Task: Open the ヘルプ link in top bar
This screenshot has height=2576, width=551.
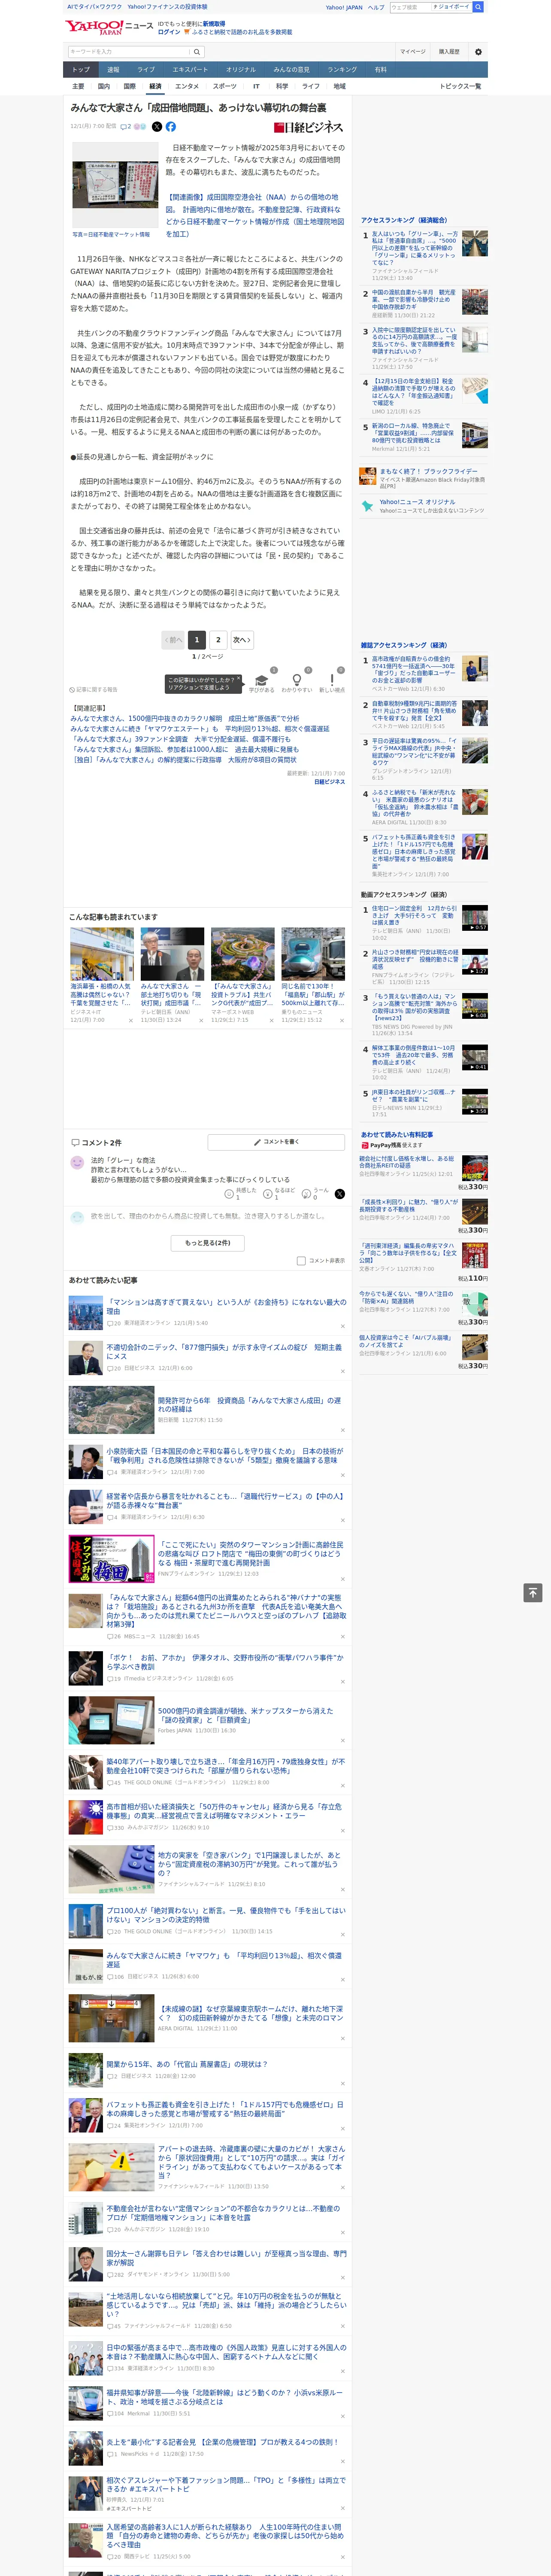Action: (376, 7)
